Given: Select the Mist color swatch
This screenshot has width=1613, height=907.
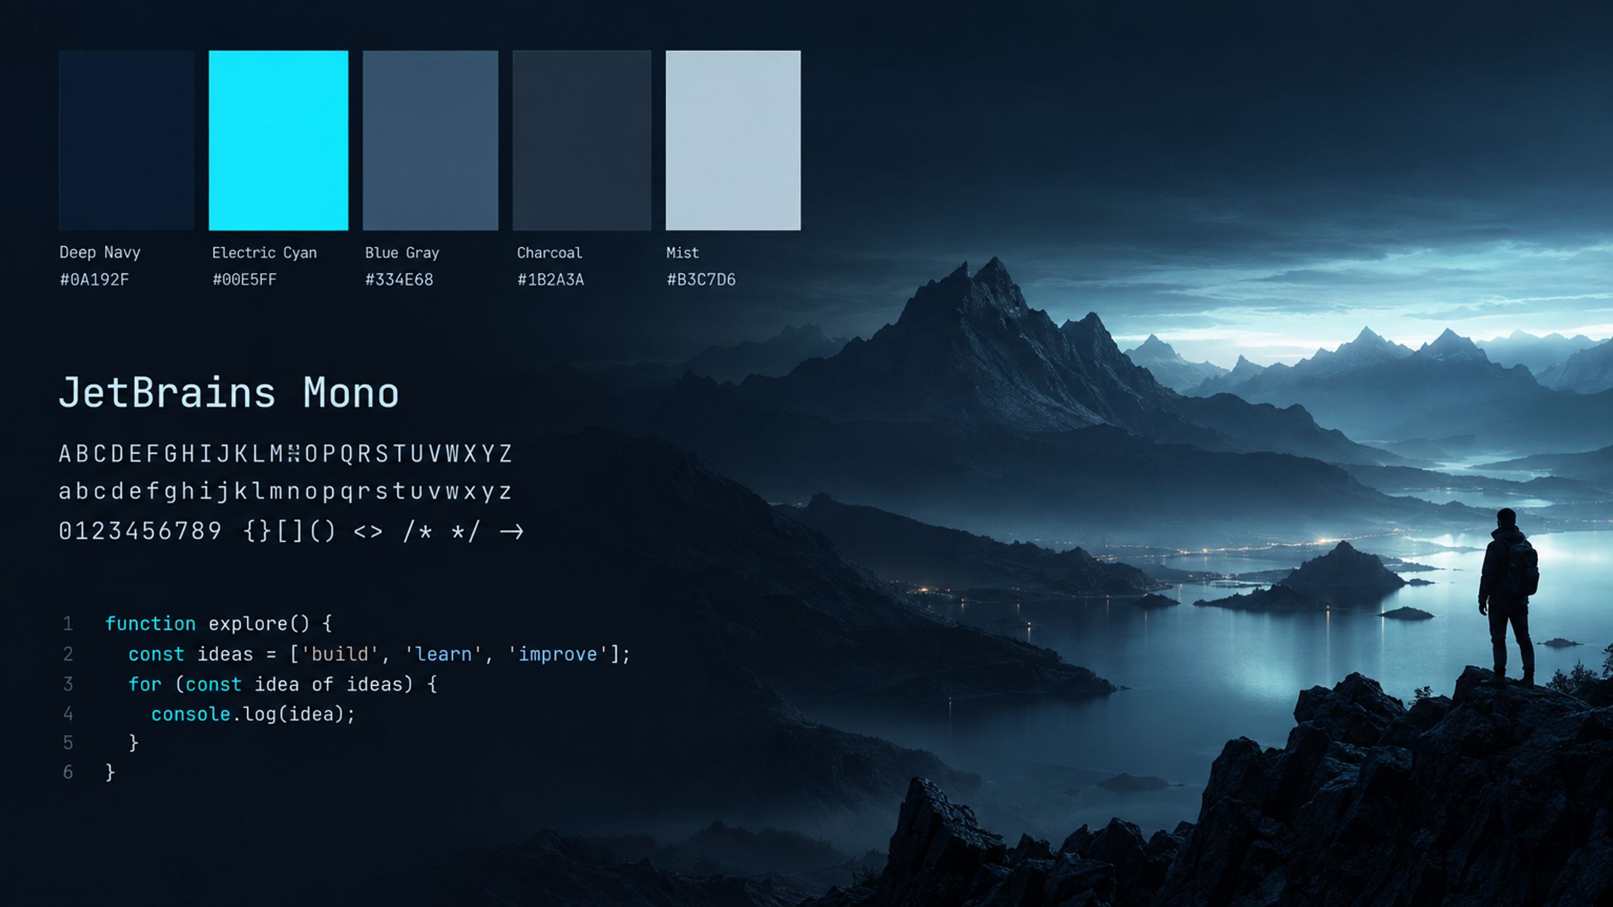Looking at the screenshot, I should [733, 140].
